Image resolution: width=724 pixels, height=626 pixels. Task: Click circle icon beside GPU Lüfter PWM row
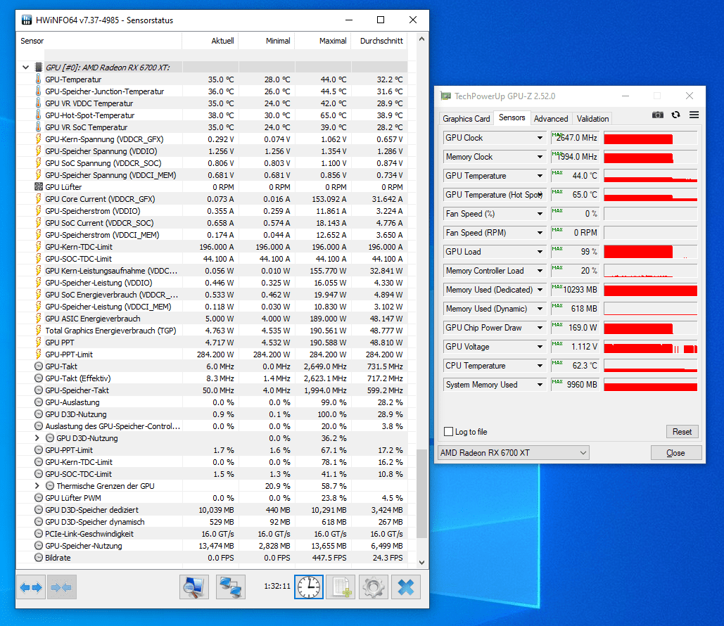[x=39, y=498]
